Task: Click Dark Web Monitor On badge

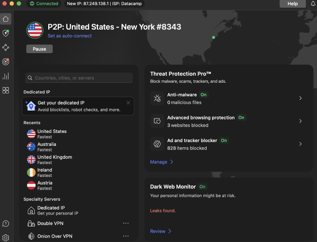Action: pyautogui.click(x=202, y=187)
